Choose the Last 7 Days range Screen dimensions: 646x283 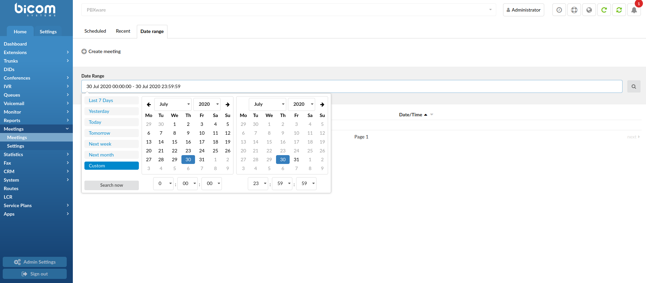point(112,100)
